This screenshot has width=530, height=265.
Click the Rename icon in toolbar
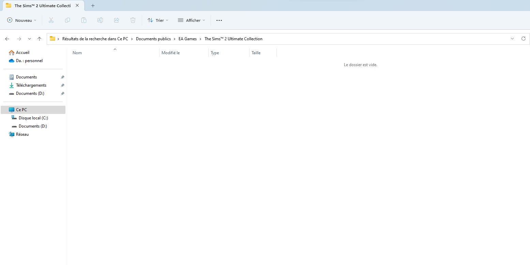pyautogui.click(x=100, y=20)
